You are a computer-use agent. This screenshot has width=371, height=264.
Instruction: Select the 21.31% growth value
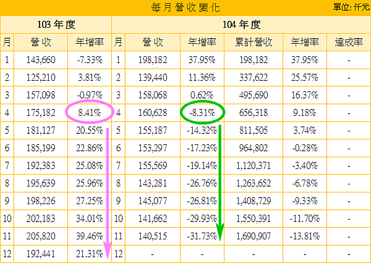click(x=90, y=254)
